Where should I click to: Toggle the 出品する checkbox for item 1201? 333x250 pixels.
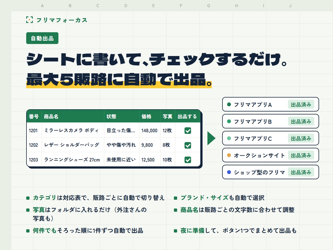(188, 130)
